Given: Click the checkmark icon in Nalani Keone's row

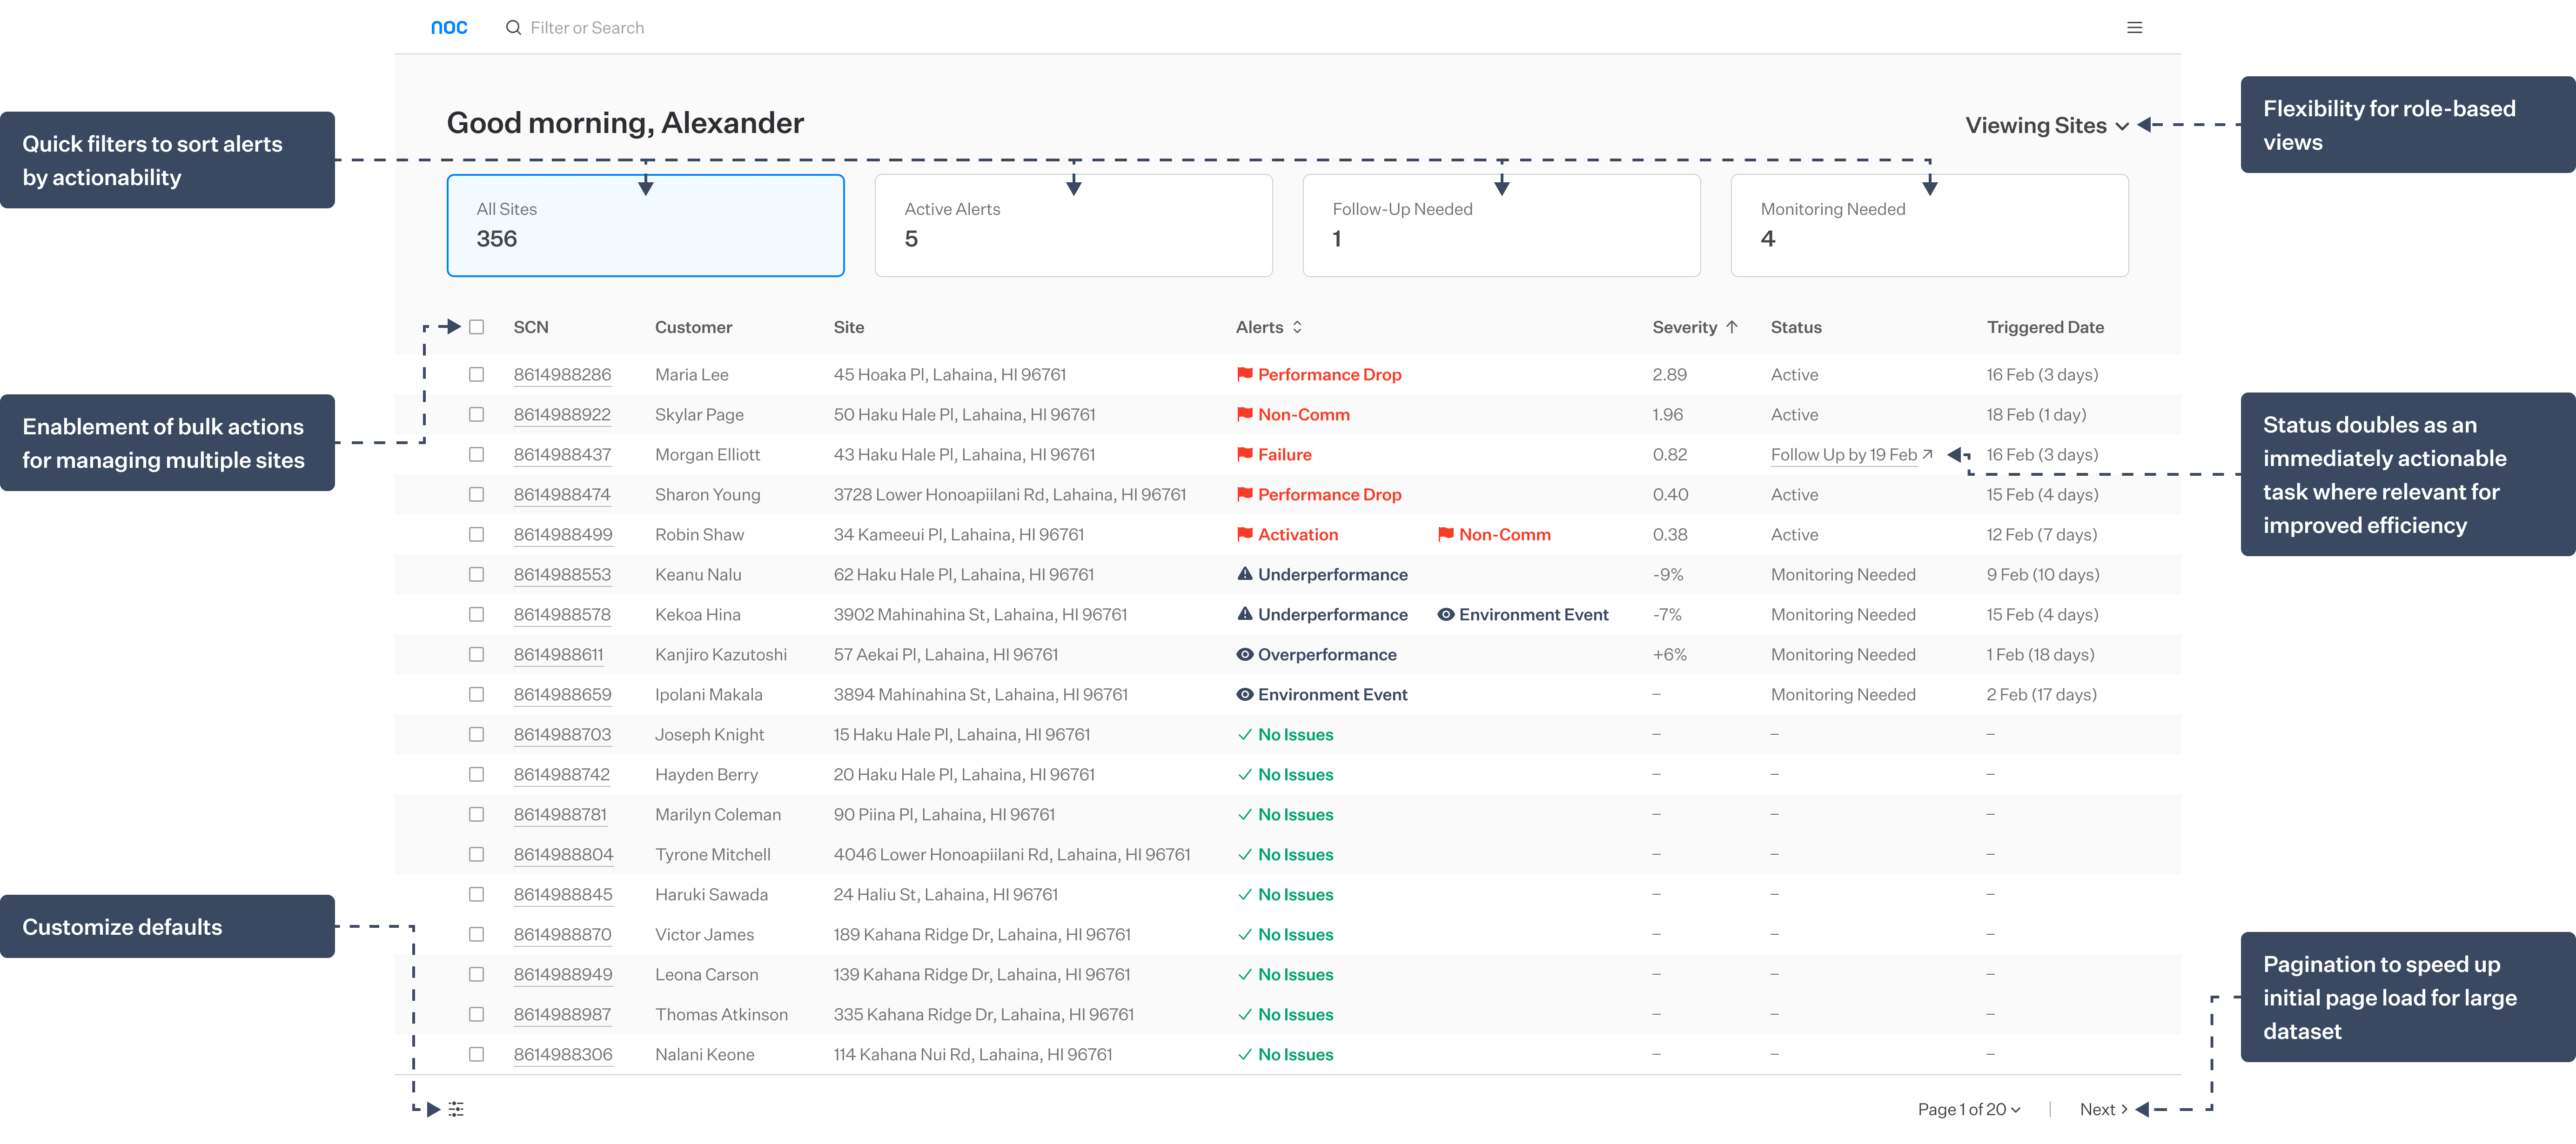Looking at the screenshot, I should [x=1245, y=1054].
